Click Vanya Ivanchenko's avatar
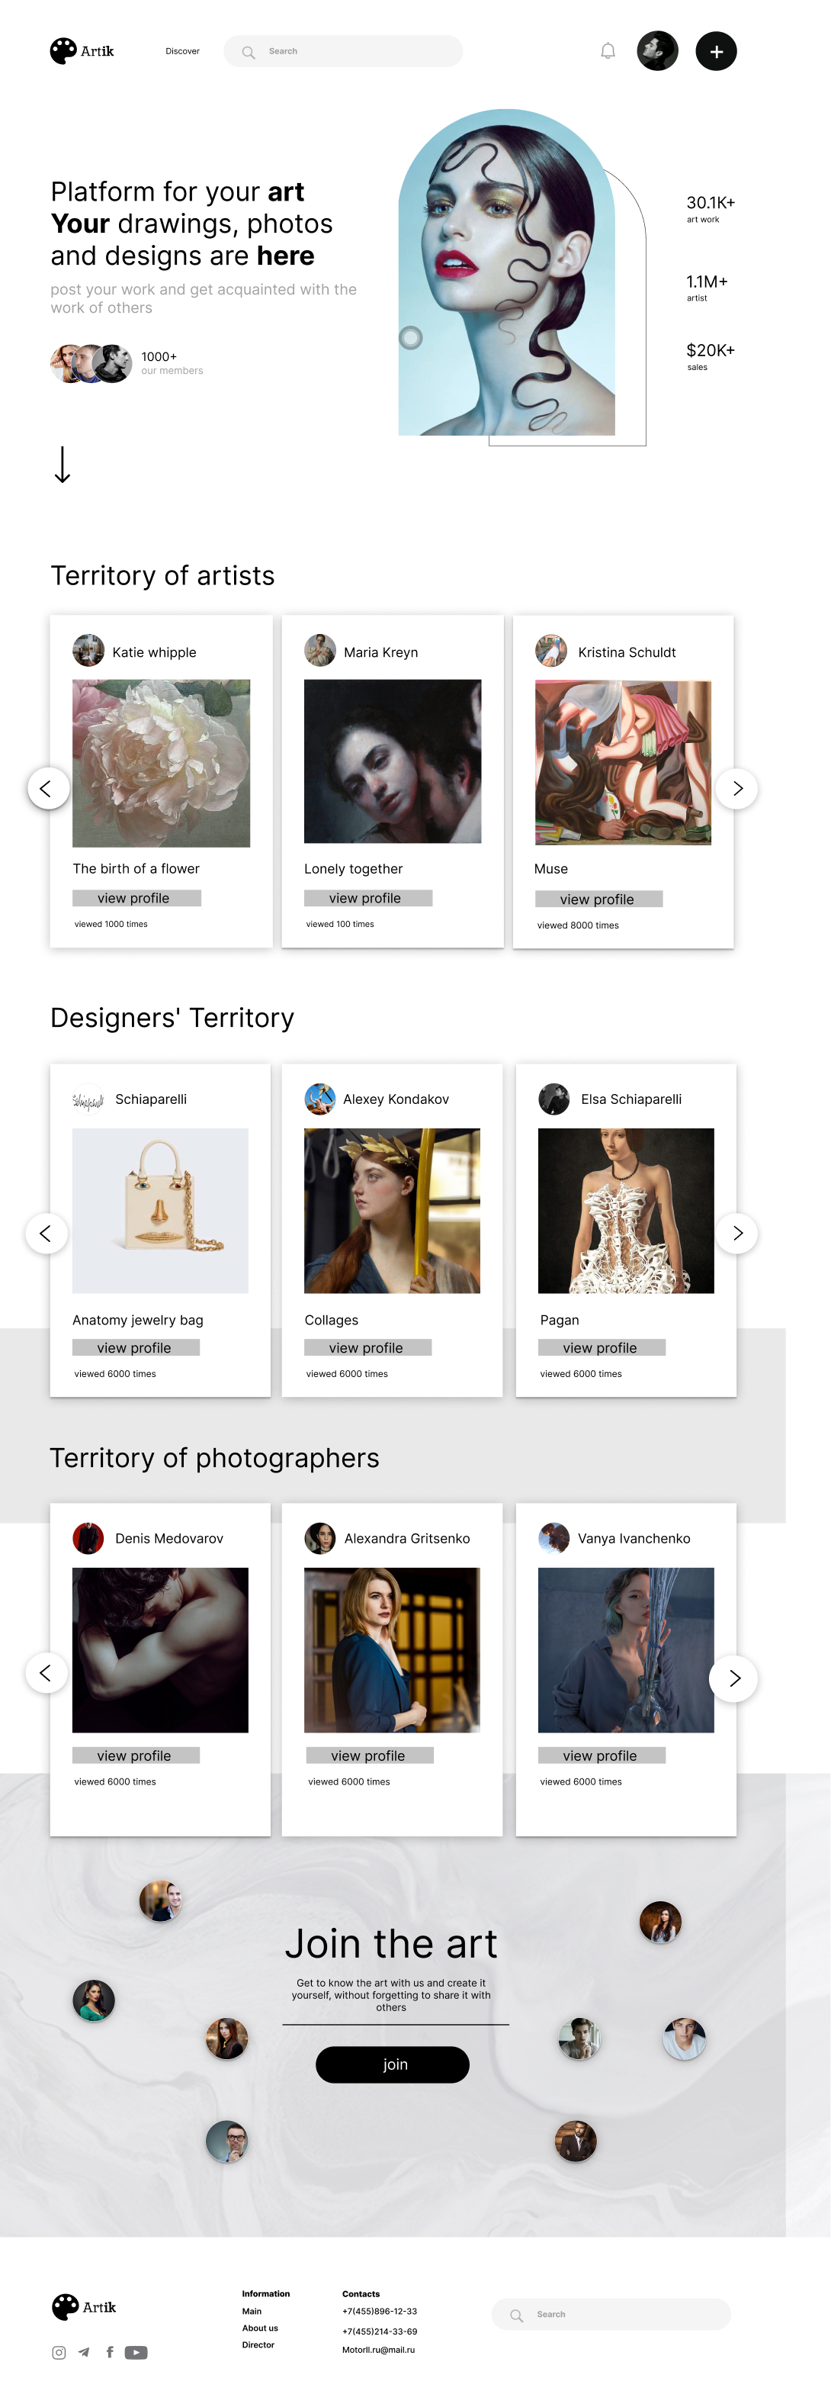This screenshot has width=831, height=2391. (x=553, y=1538)
